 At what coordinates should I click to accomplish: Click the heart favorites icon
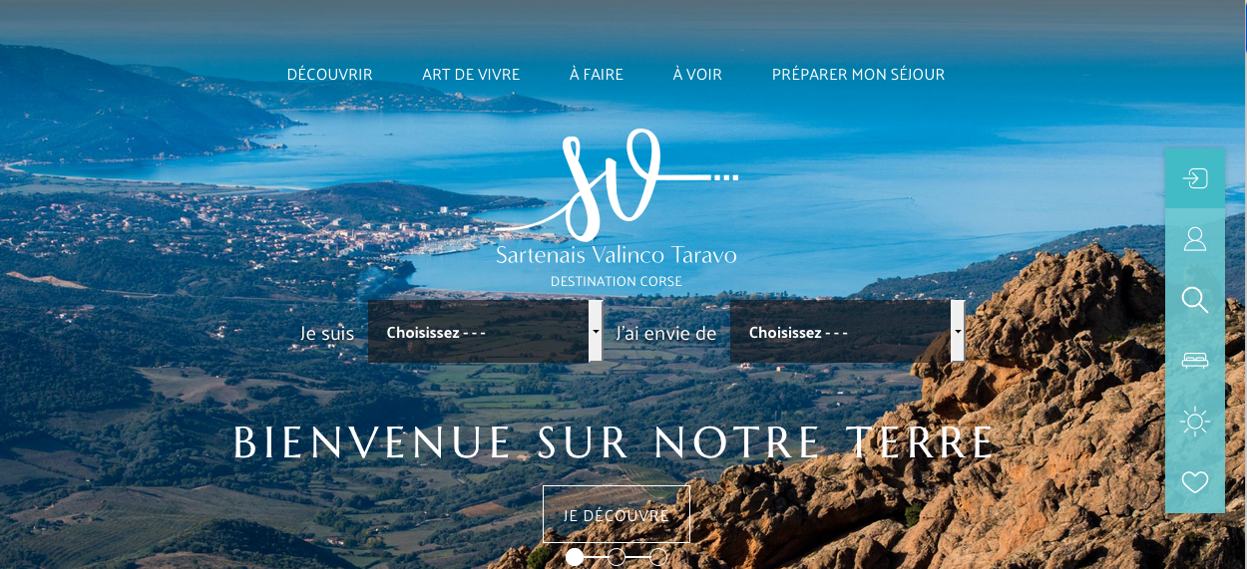(1195, 482)
